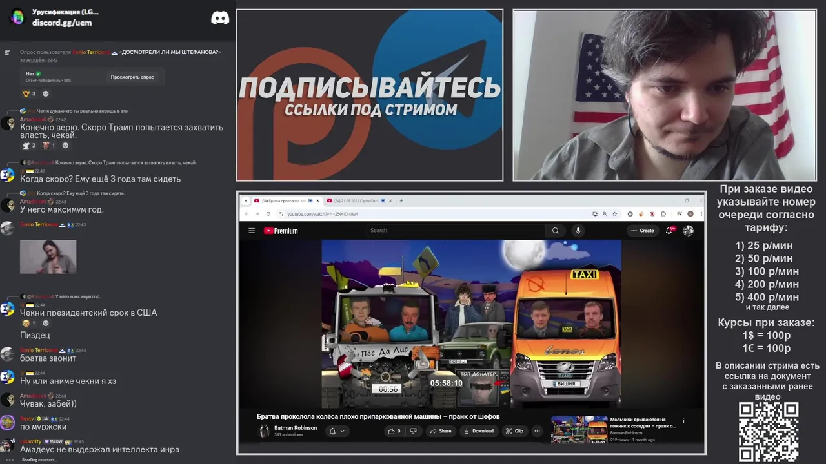Image resolution: width=826 pixels, height=464 pixels.
Task: Open the browser extensions puzzle icon
Action: [663, 214]
